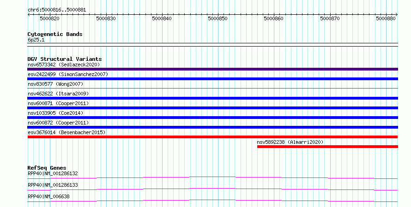
Task: Click the RPP40|NM_001286132 gene label
Action: click(x=53, y=173)
